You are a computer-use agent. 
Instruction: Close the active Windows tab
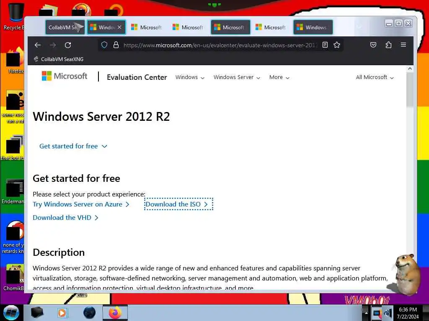point(119,27)
